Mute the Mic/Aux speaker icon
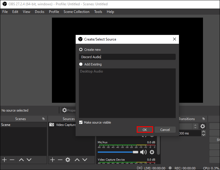220x170 pixels. click(x=143, y=152)
